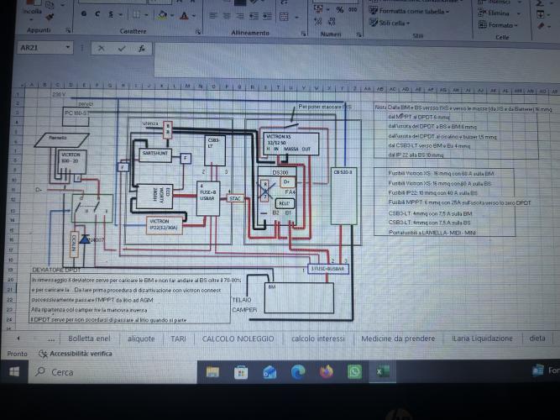Increase the cell indent
The image size is (560, 420).
click(267, 17)
